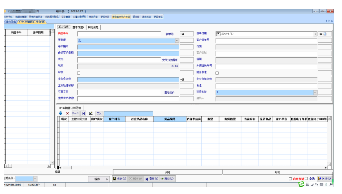Click the 内部供应商 column header
The image size is (342, 194).
(x=194, y=119)
